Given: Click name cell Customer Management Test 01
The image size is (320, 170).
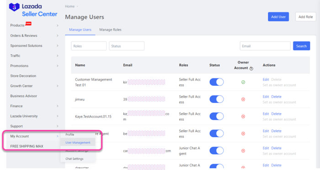Looking at the screenshot, I should 93,82.
